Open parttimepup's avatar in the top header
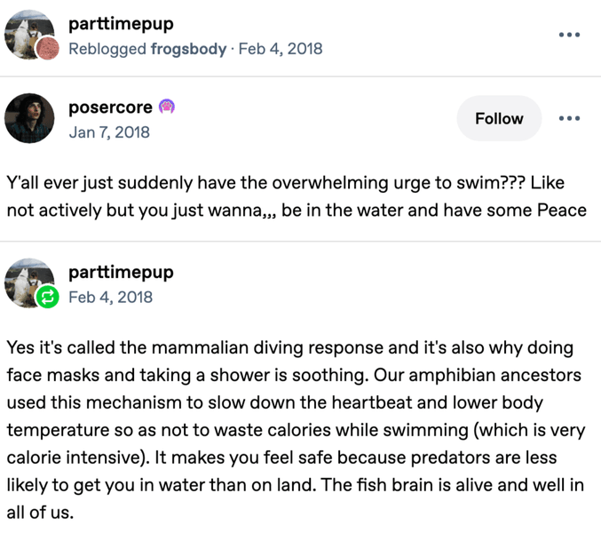The width and height of the screenshot is (601, 533). coord(28,34)
